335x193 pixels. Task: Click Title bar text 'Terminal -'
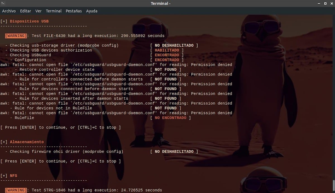click(x=161, y=3)
